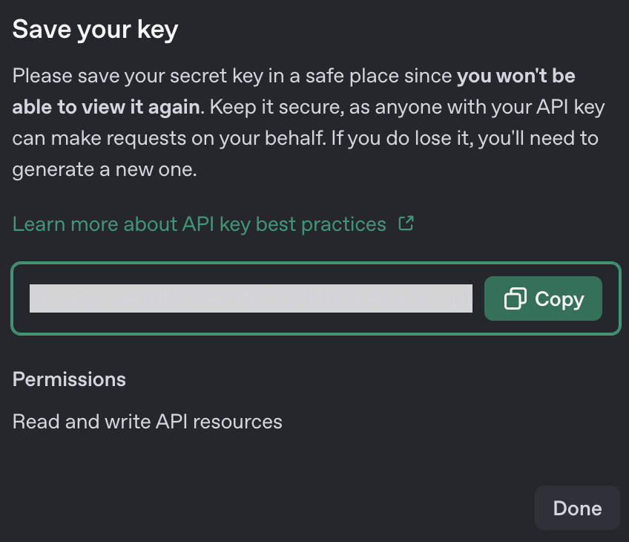
Task: Click the bold "able to view it again" text
Action: tap(106, 107)
